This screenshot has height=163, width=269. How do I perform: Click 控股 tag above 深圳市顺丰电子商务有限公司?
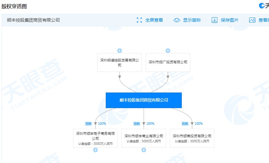tap(88, 124)
